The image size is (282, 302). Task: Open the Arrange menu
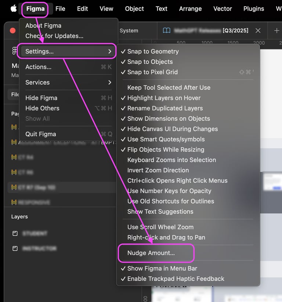[x=190, y=9]
